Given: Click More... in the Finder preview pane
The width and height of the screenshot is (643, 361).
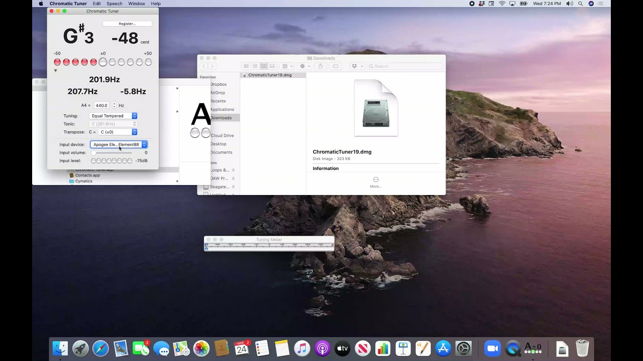Looking at the screenshot, I should [376, 182].
